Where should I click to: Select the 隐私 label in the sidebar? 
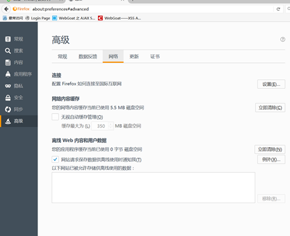[x=18, y=86]
